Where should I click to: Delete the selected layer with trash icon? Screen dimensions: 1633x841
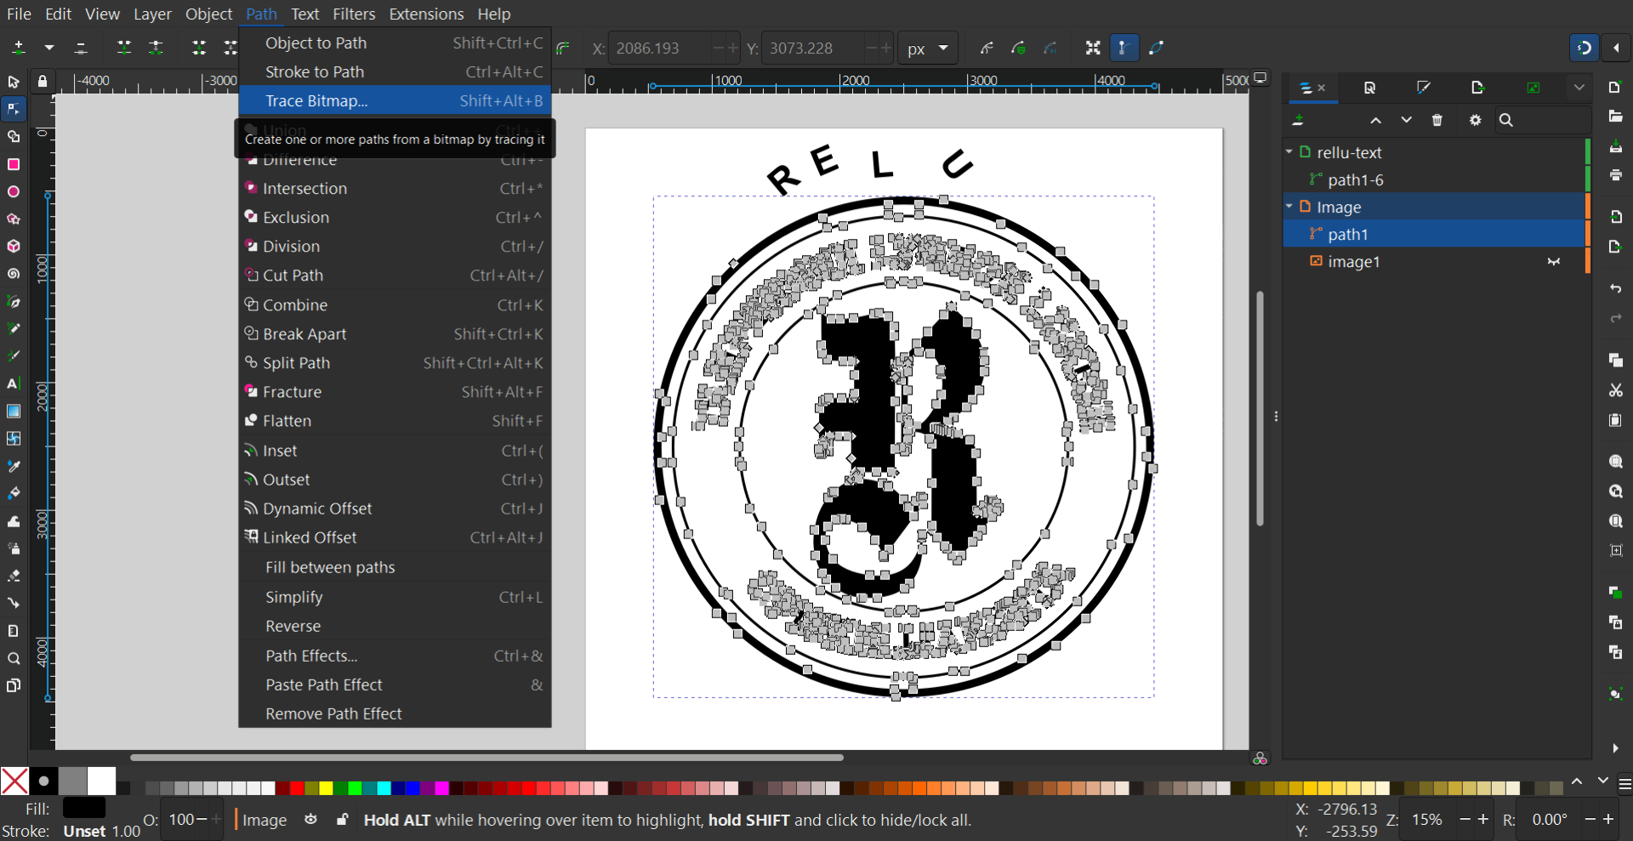tap(1437, 120)
